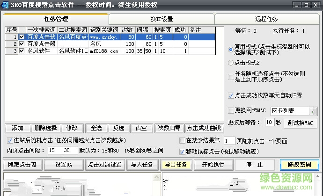Maximize the SEO百度搜索点击软件 window
323x196 pixels.
(307, 5)
